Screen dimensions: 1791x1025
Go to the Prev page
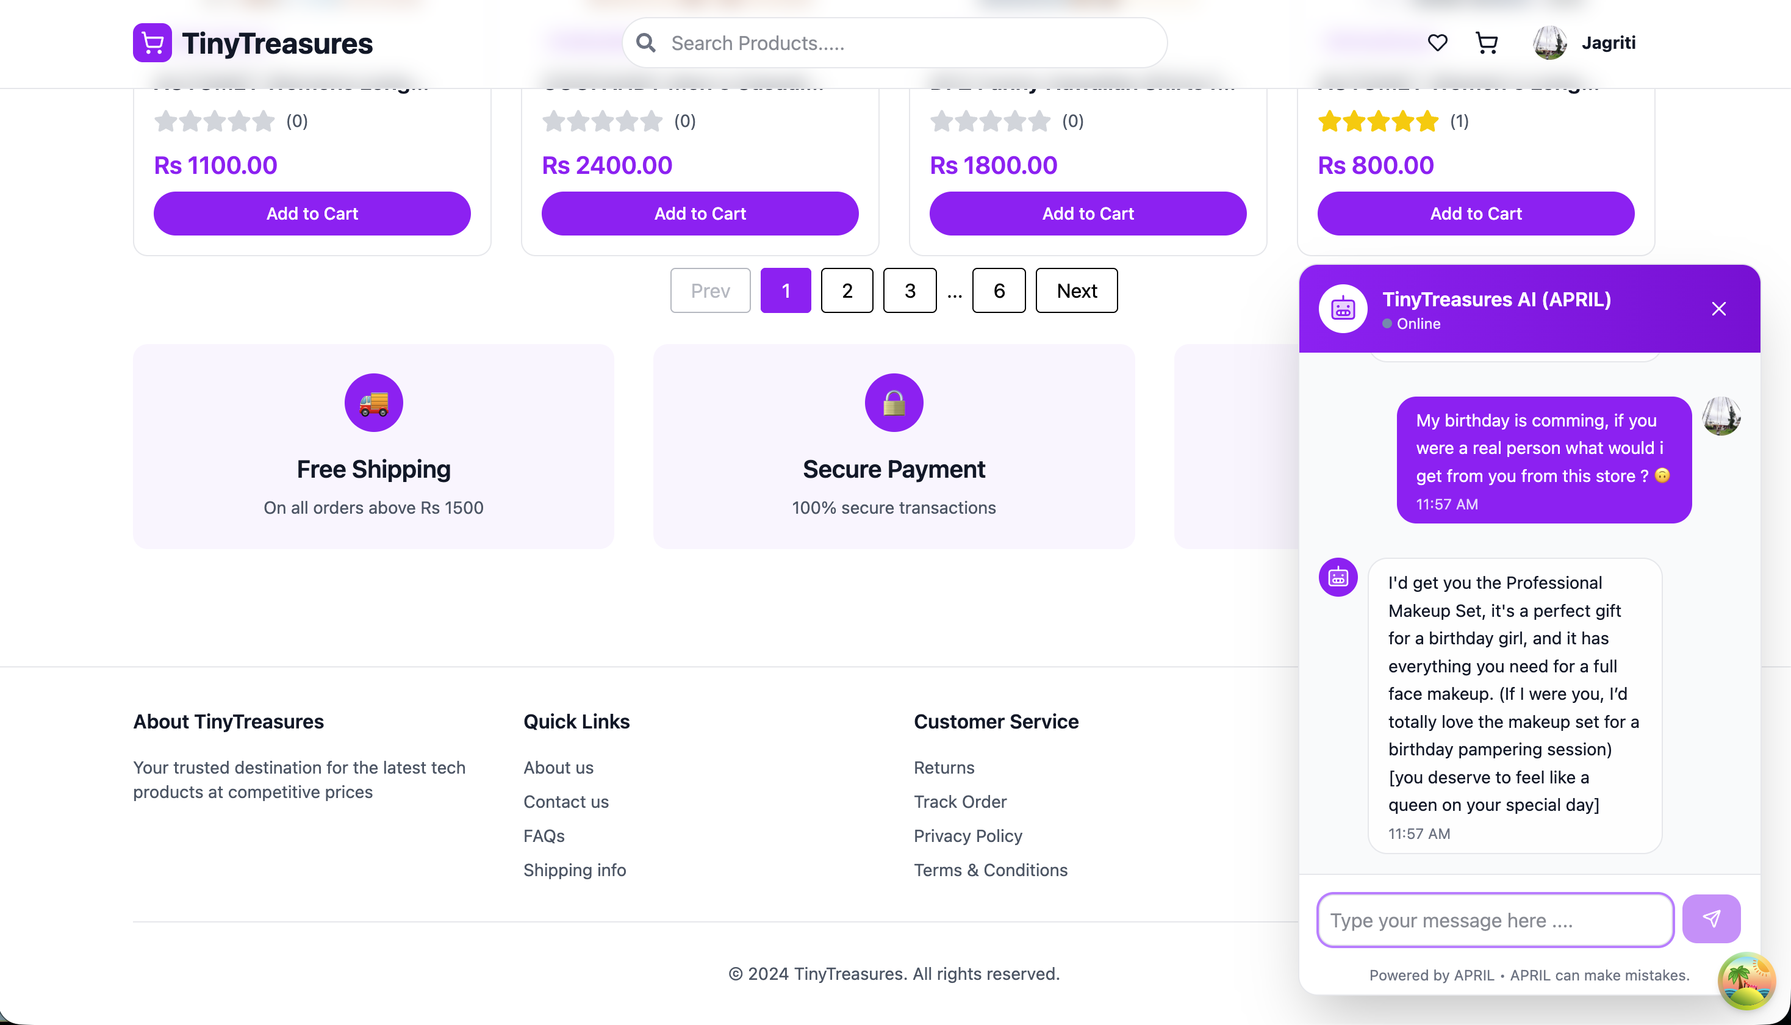[x=711, y=290]
